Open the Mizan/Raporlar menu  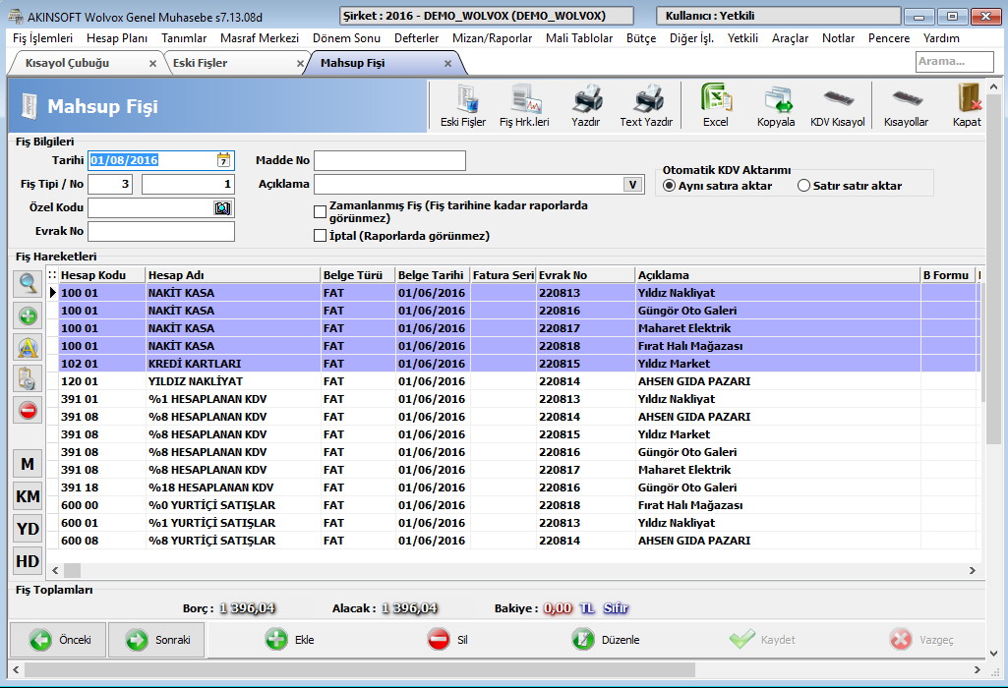coord(493,38)
